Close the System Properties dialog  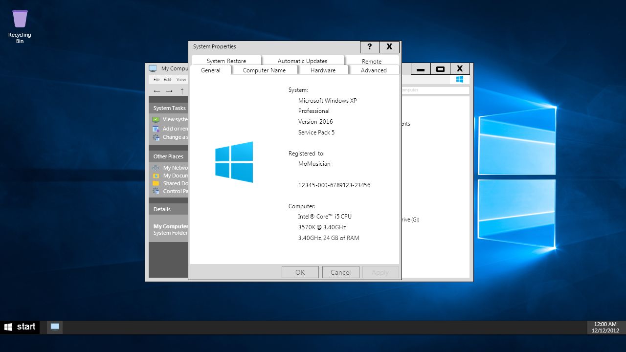[389, 46]
